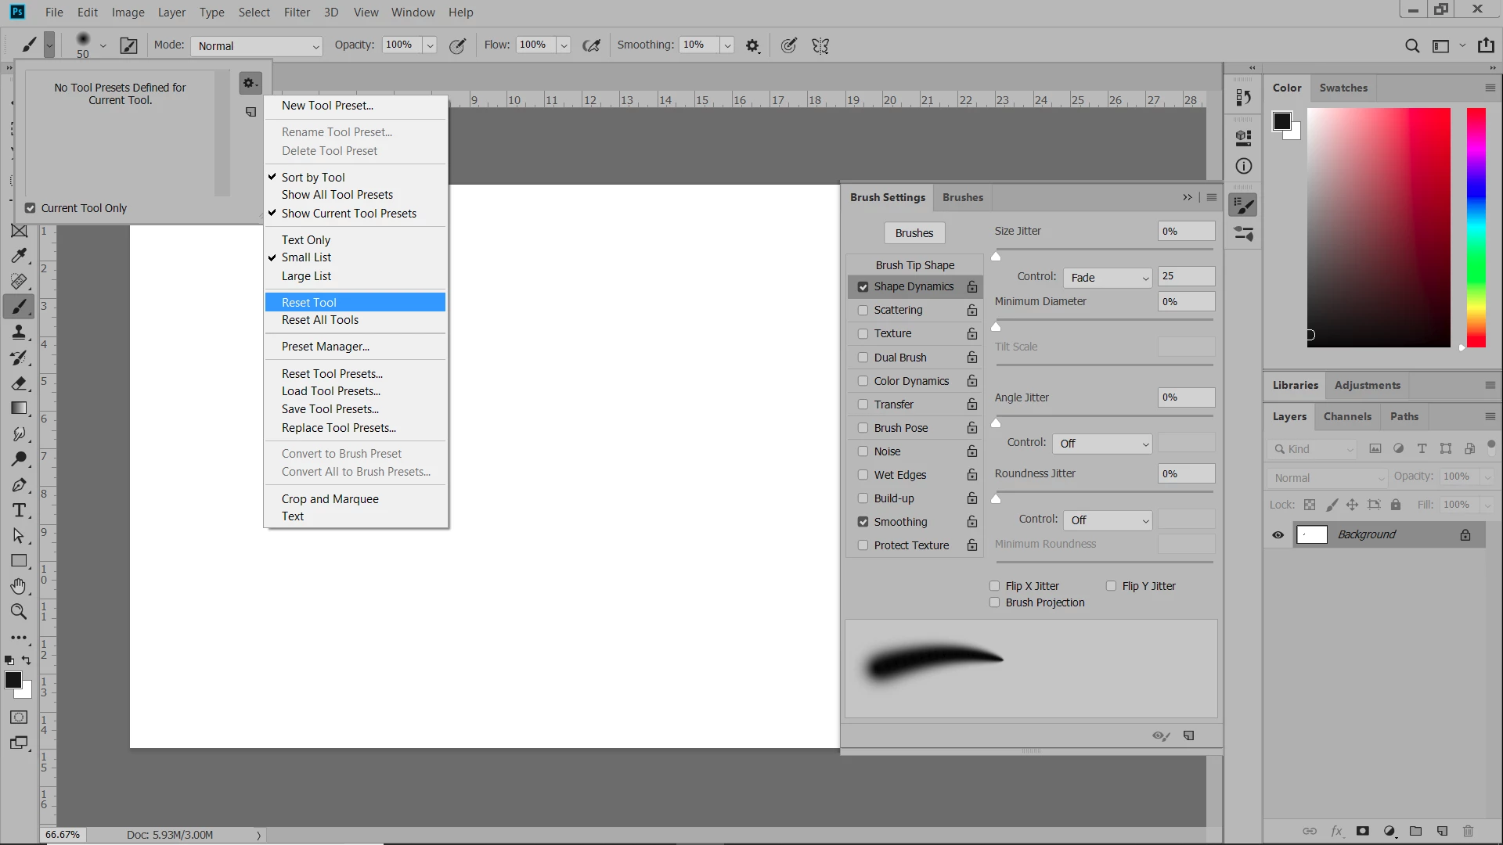Expand the Opacity percentage dropdown arrow
Screen dimensions: 1503x845
click(429, 46)
